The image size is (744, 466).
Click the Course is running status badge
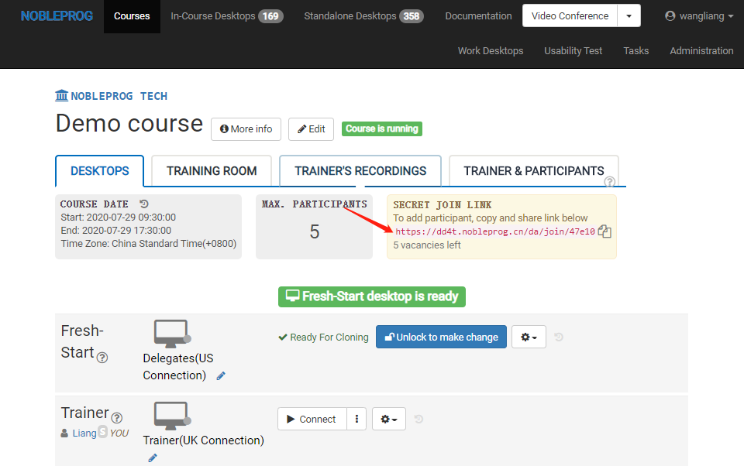pyautogui.click(x=382, y=128)
